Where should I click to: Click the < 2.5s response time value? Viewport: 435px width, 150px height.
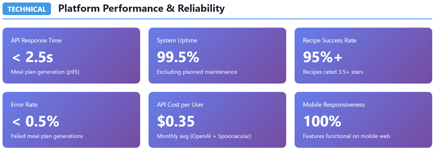coord(32,57)
